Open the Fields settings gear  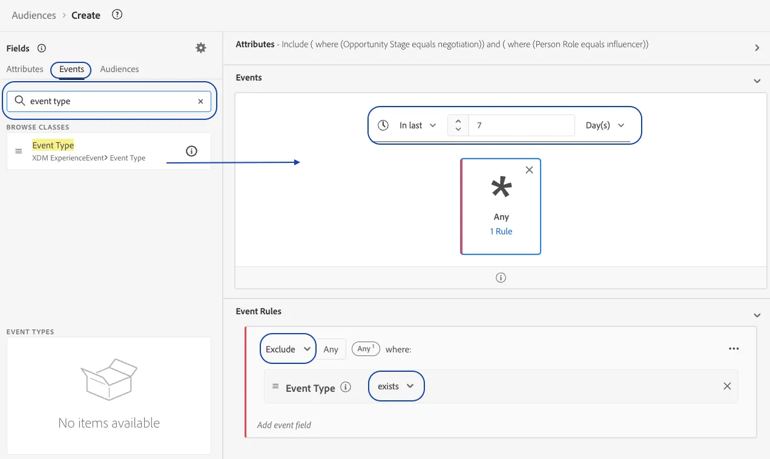point(201,48)
